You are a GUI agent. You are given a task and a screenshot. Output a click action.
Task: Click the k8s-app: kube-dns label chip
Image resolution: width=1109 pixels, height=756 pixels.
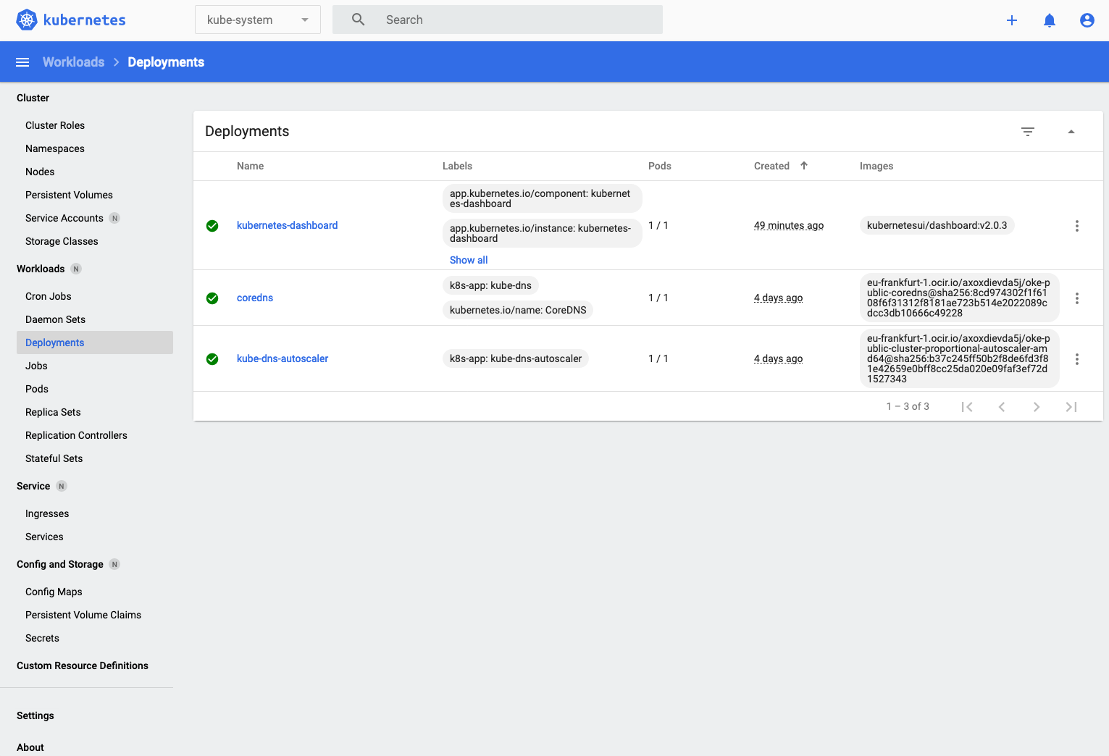pos(490,285)
